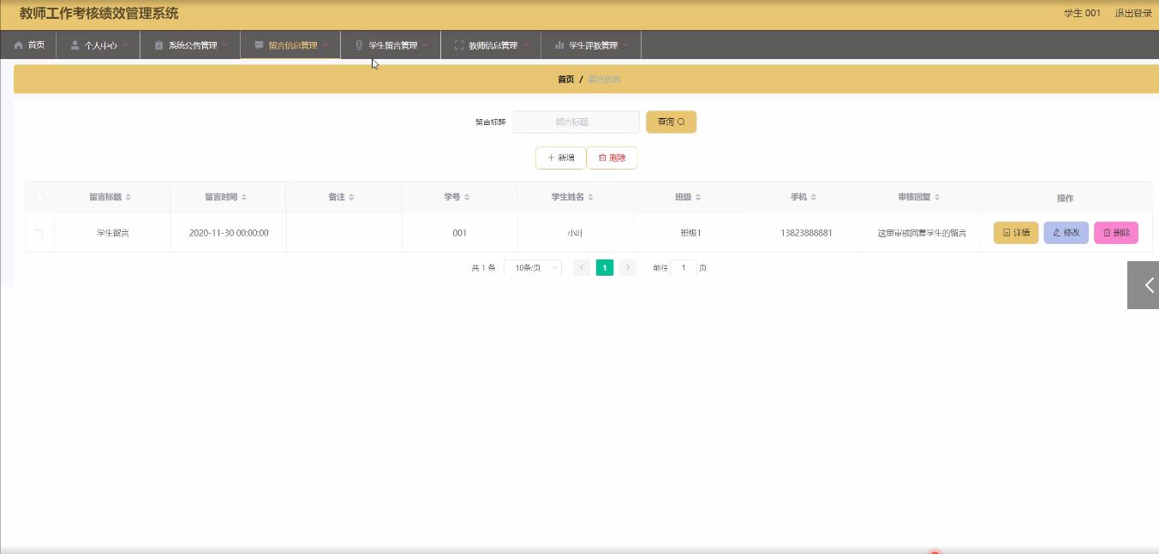Click the sort icon on 学生姓名 column
Screen dimensions: 1159x554
[x=590, y=197]
